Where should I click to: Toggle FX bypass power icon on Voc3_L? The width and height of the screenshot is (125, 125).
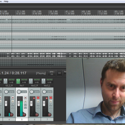43,80
